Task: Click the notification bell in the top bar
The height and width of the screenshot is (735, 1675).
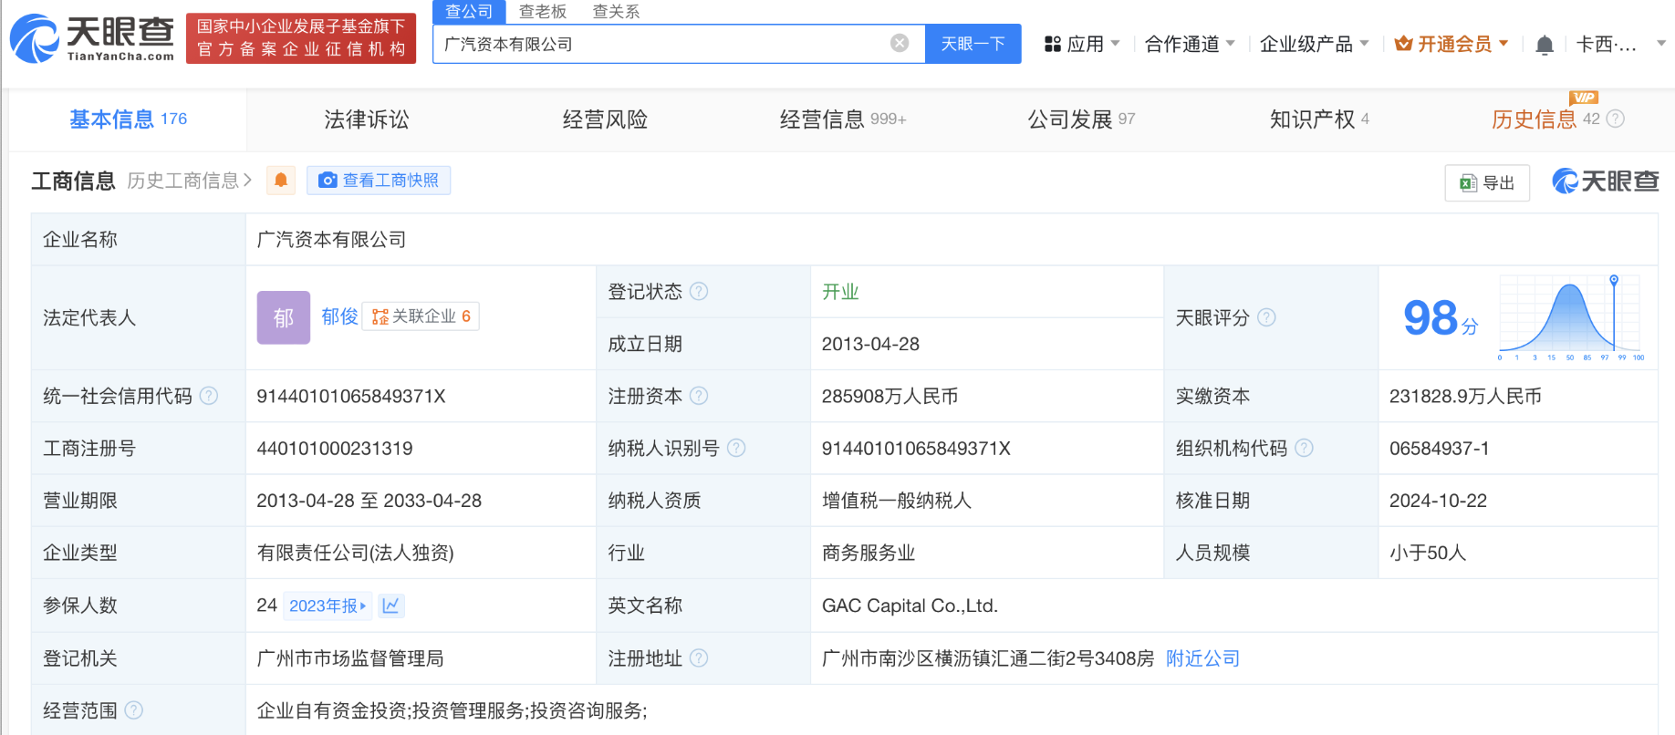Action: click(1544, 45)
